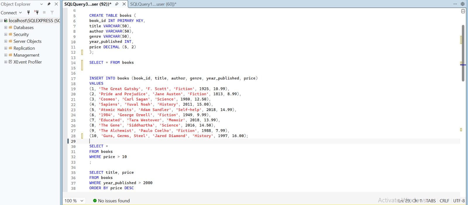Image resolution: width=468 pixels, height=205 pixels.
Task: Click line number 29 in the gutter
Action: [73, 141]
